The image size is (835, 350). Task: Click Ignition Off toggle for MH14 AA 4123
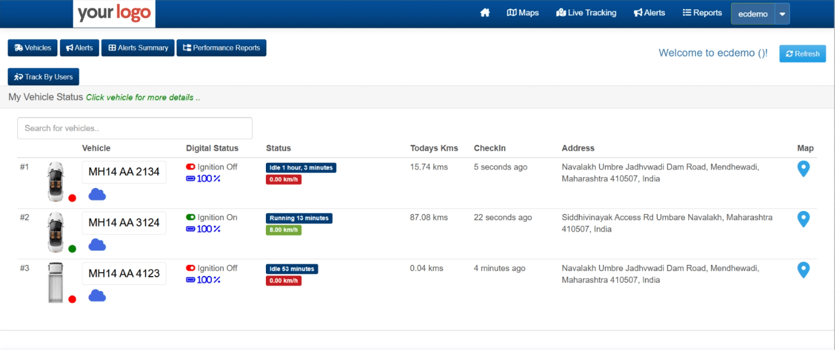click(x=191, y=268)
